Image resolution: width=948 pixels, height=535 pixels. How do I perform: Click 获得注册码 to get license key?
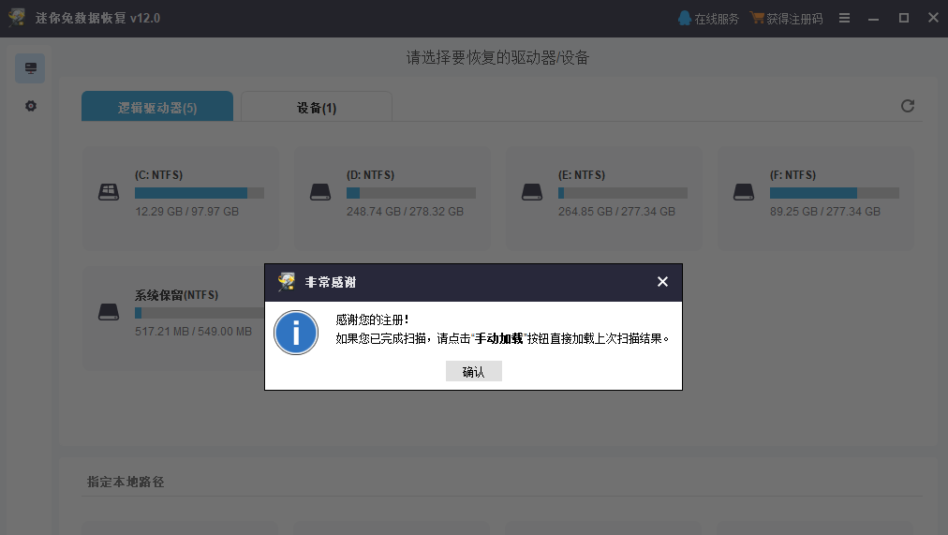(788, 18)
